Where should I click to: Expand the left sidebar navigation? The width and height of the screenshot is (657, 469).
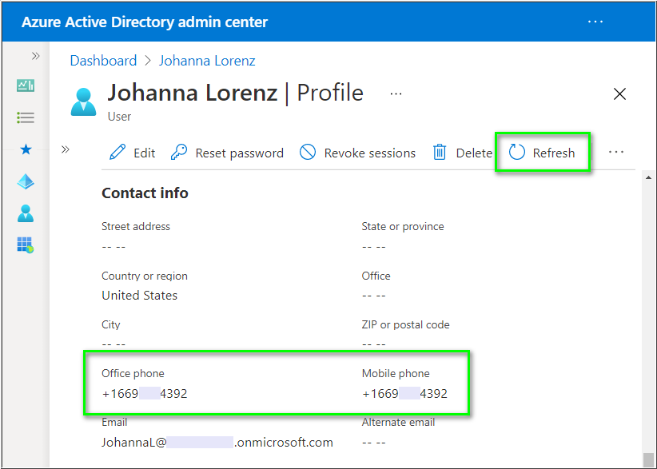coord(35,56)
